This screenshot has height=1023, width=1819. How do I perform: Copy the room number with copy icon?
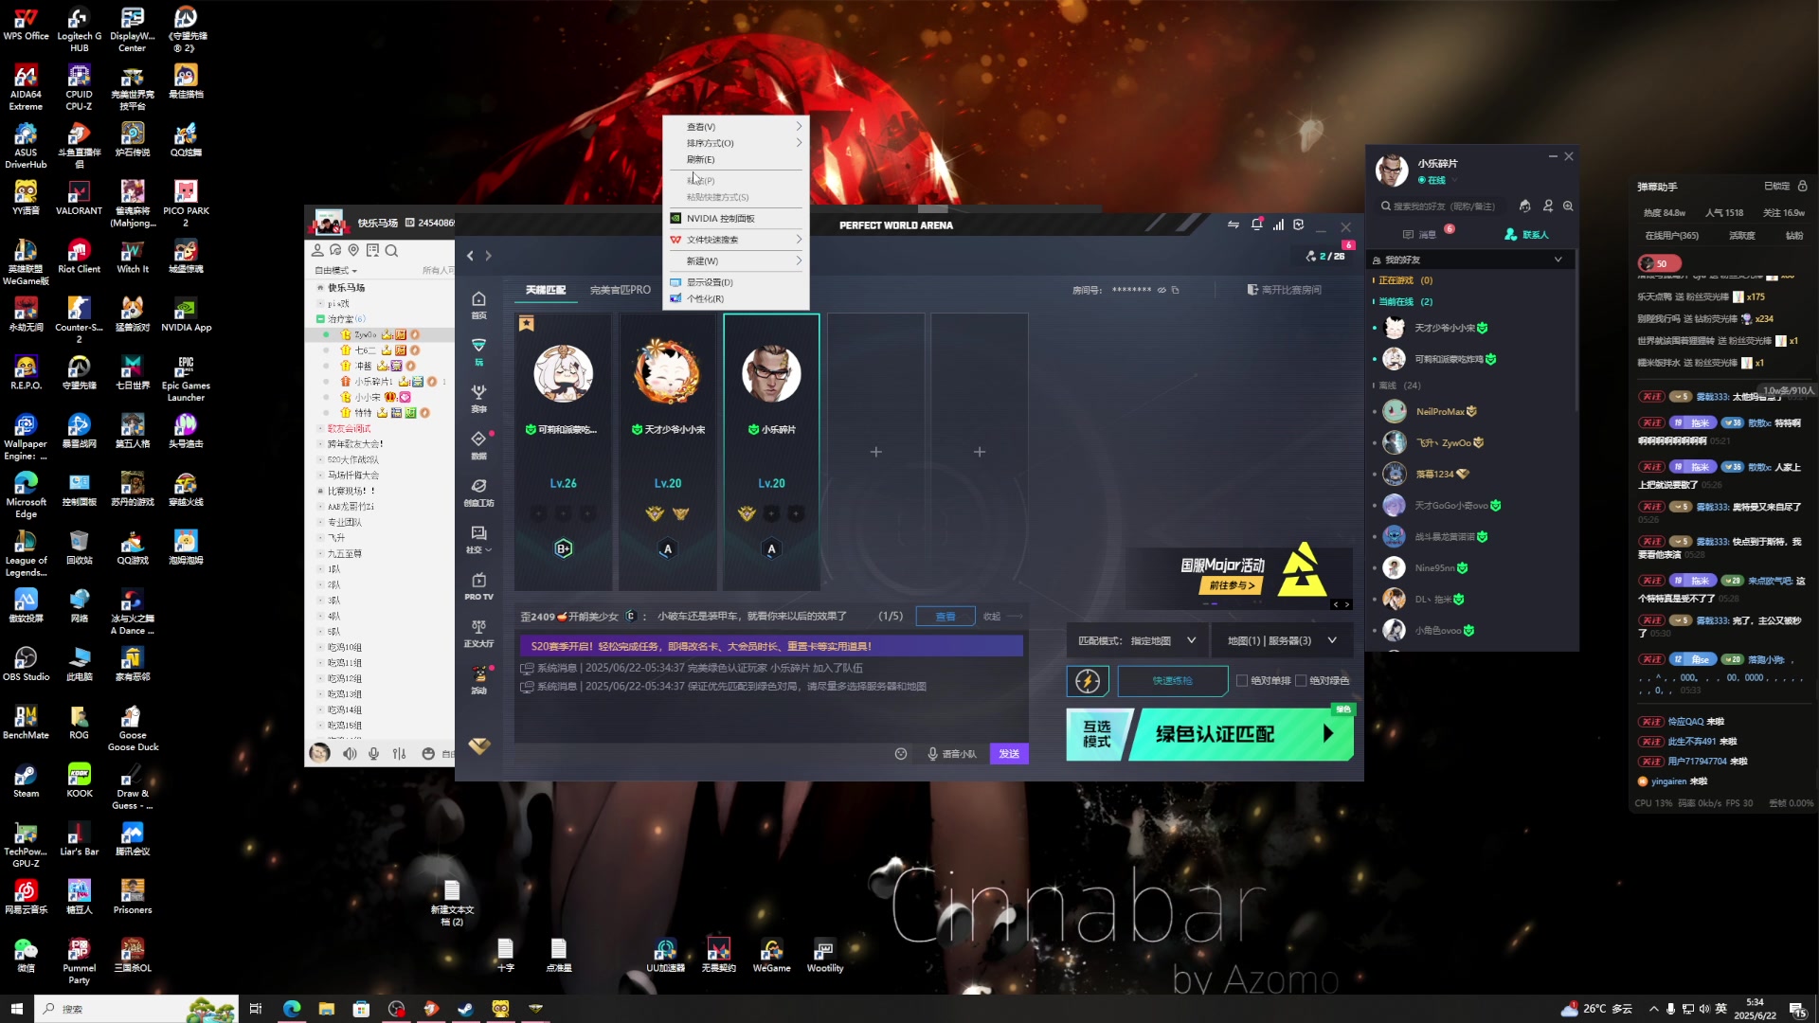pyautogui.click(x=1176, y=290)
